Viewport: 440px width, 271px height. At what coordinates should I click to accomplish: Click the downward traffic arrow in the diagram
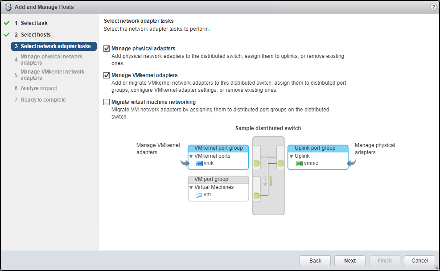(265, 181)
